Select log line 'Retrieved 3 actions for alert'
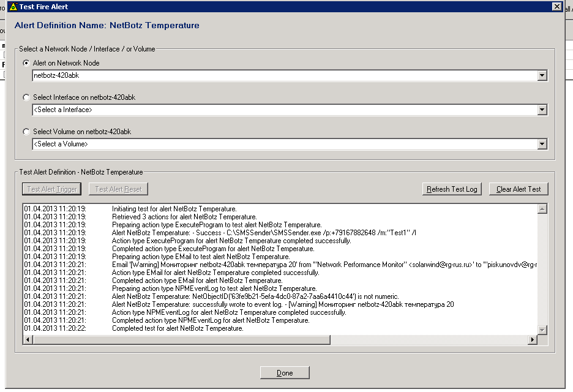The height and width of the screenshot is (392, 573). (184, 217)
